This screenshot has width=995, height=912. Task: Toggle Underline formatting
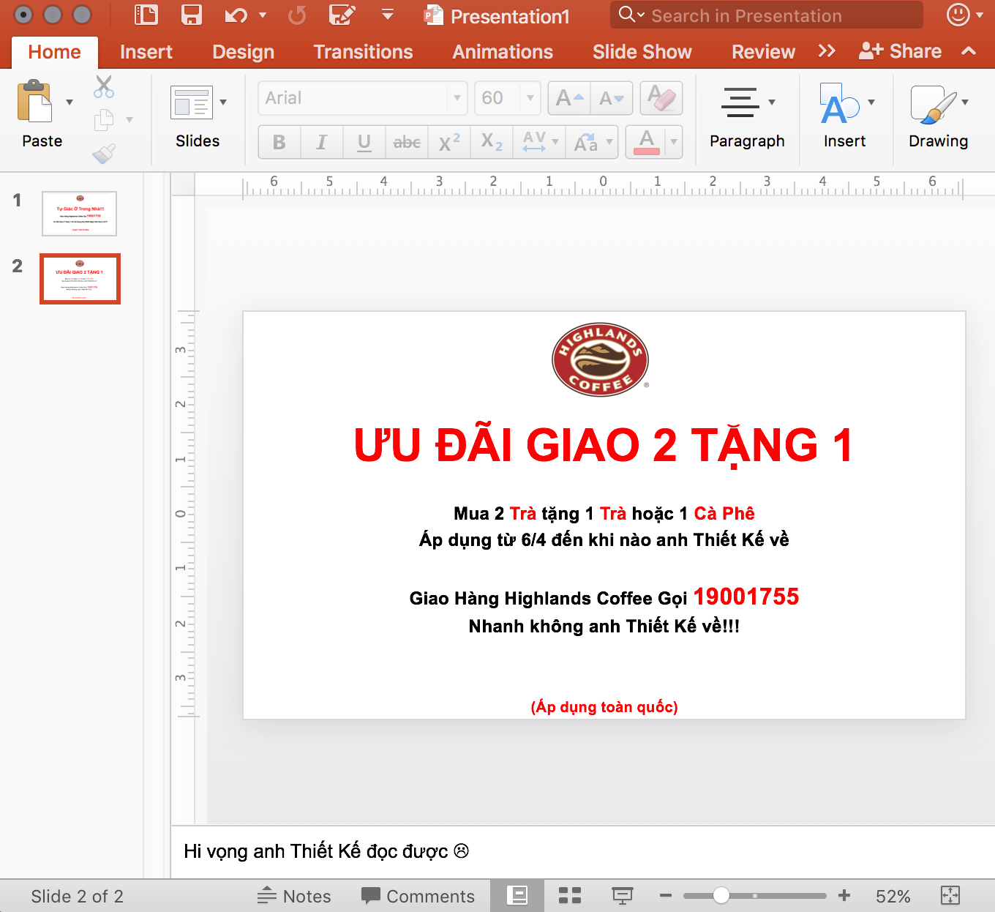click(x=364, y=142)
